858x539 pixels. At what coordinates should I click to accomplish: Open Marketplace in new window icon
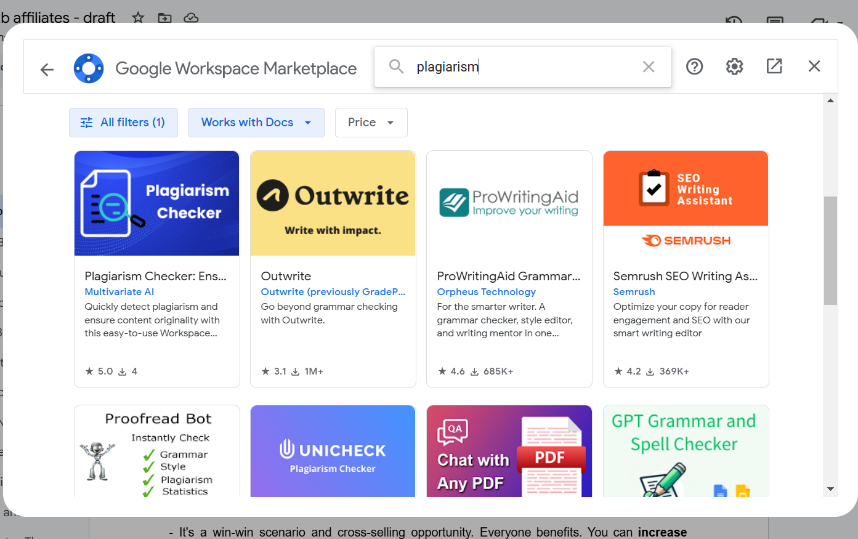pyautogui.click(x=774, y=67)
